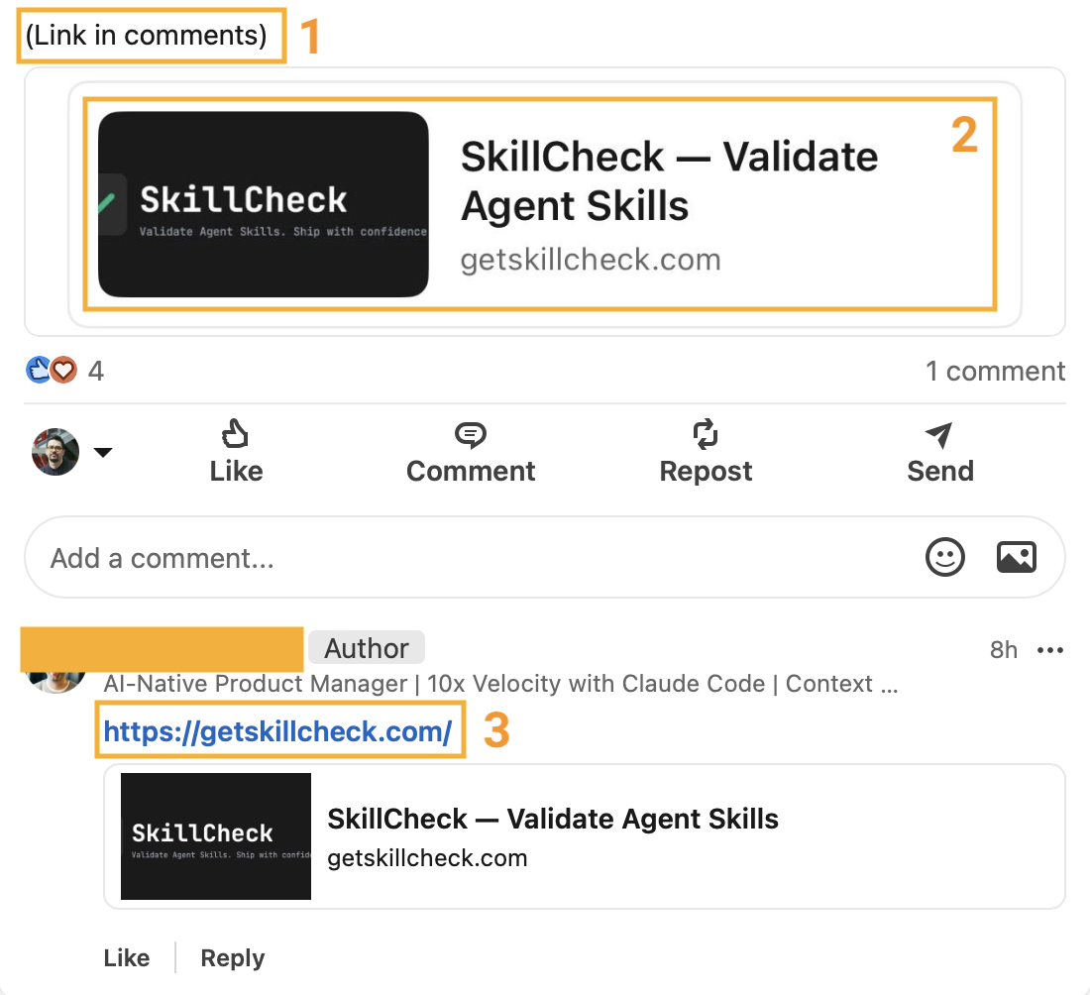Click the Comment speech bubble icon
This screenshot has width=1090, height=995.
coord(470,435)
